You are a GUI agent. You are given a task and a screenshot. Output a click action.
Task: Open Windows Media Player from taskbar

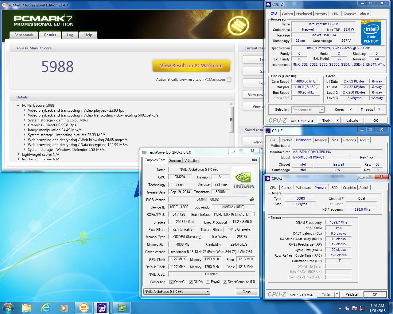(64, 308)
